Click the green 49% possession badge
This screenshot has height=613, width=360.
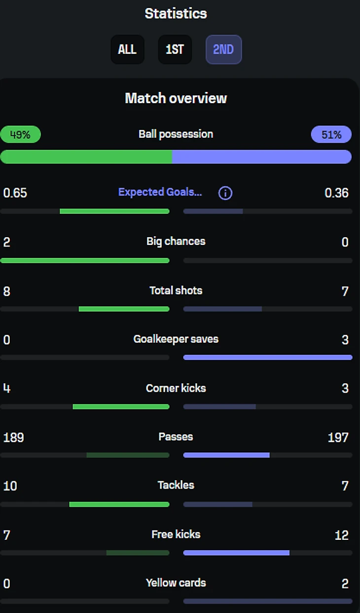click(20, 134)
